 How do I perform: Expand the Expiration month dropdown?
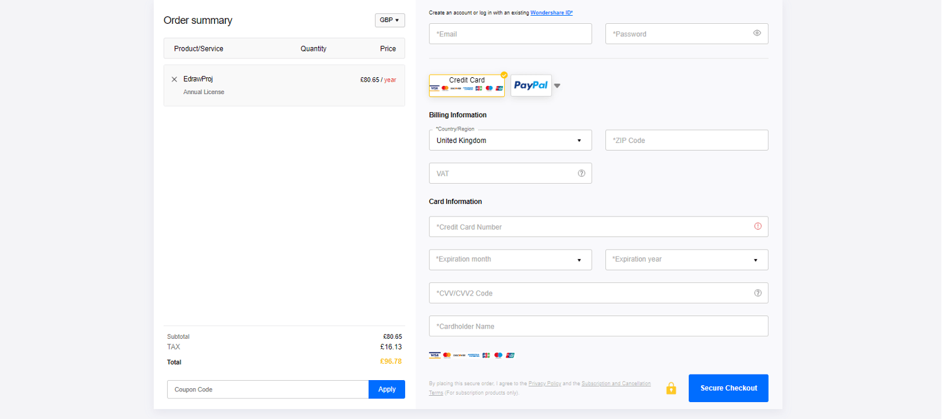pos(510,259)
